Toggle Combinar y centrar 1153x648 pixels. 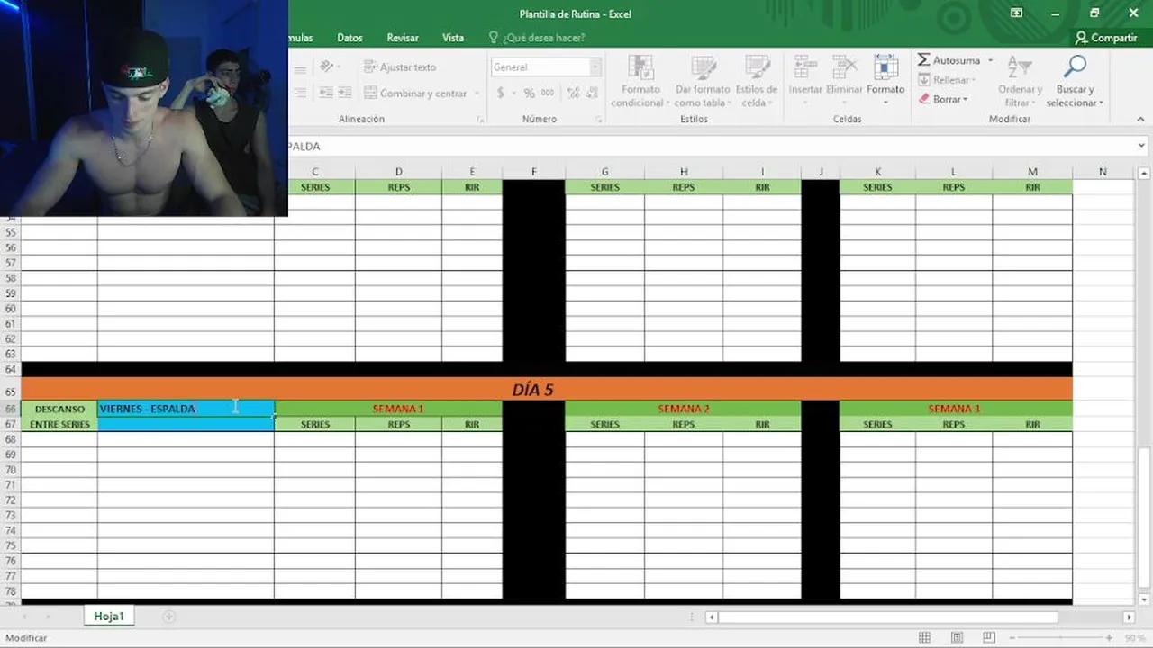coord(415,93)
